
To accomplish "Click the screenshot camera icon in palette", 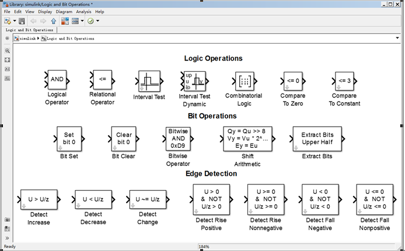I will (x=7, y=219).
